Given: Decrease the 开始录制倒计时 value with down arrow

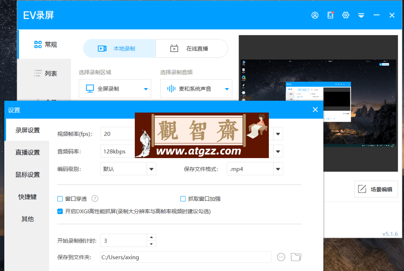Looking at the screenshot, I should click(152, 244).
